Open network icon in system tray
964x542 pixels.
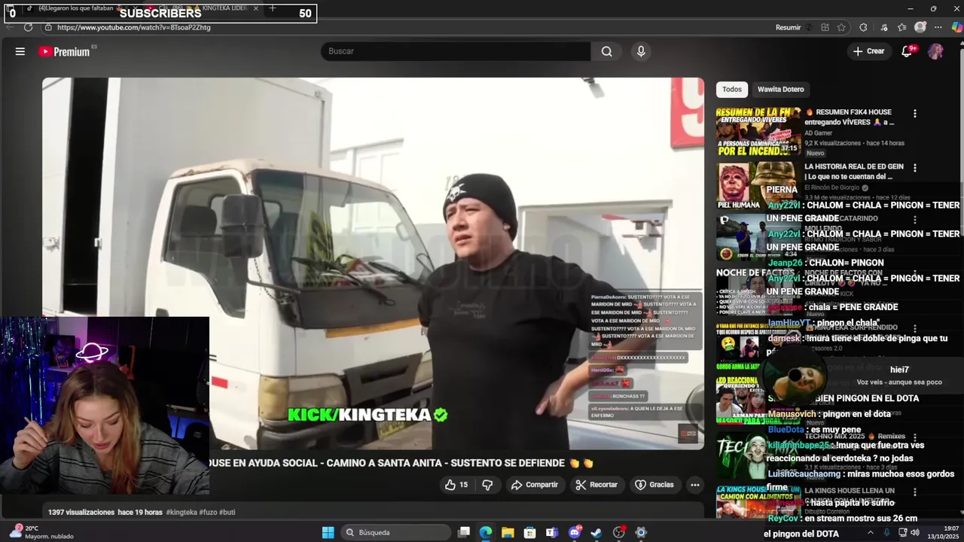[902, 532]
